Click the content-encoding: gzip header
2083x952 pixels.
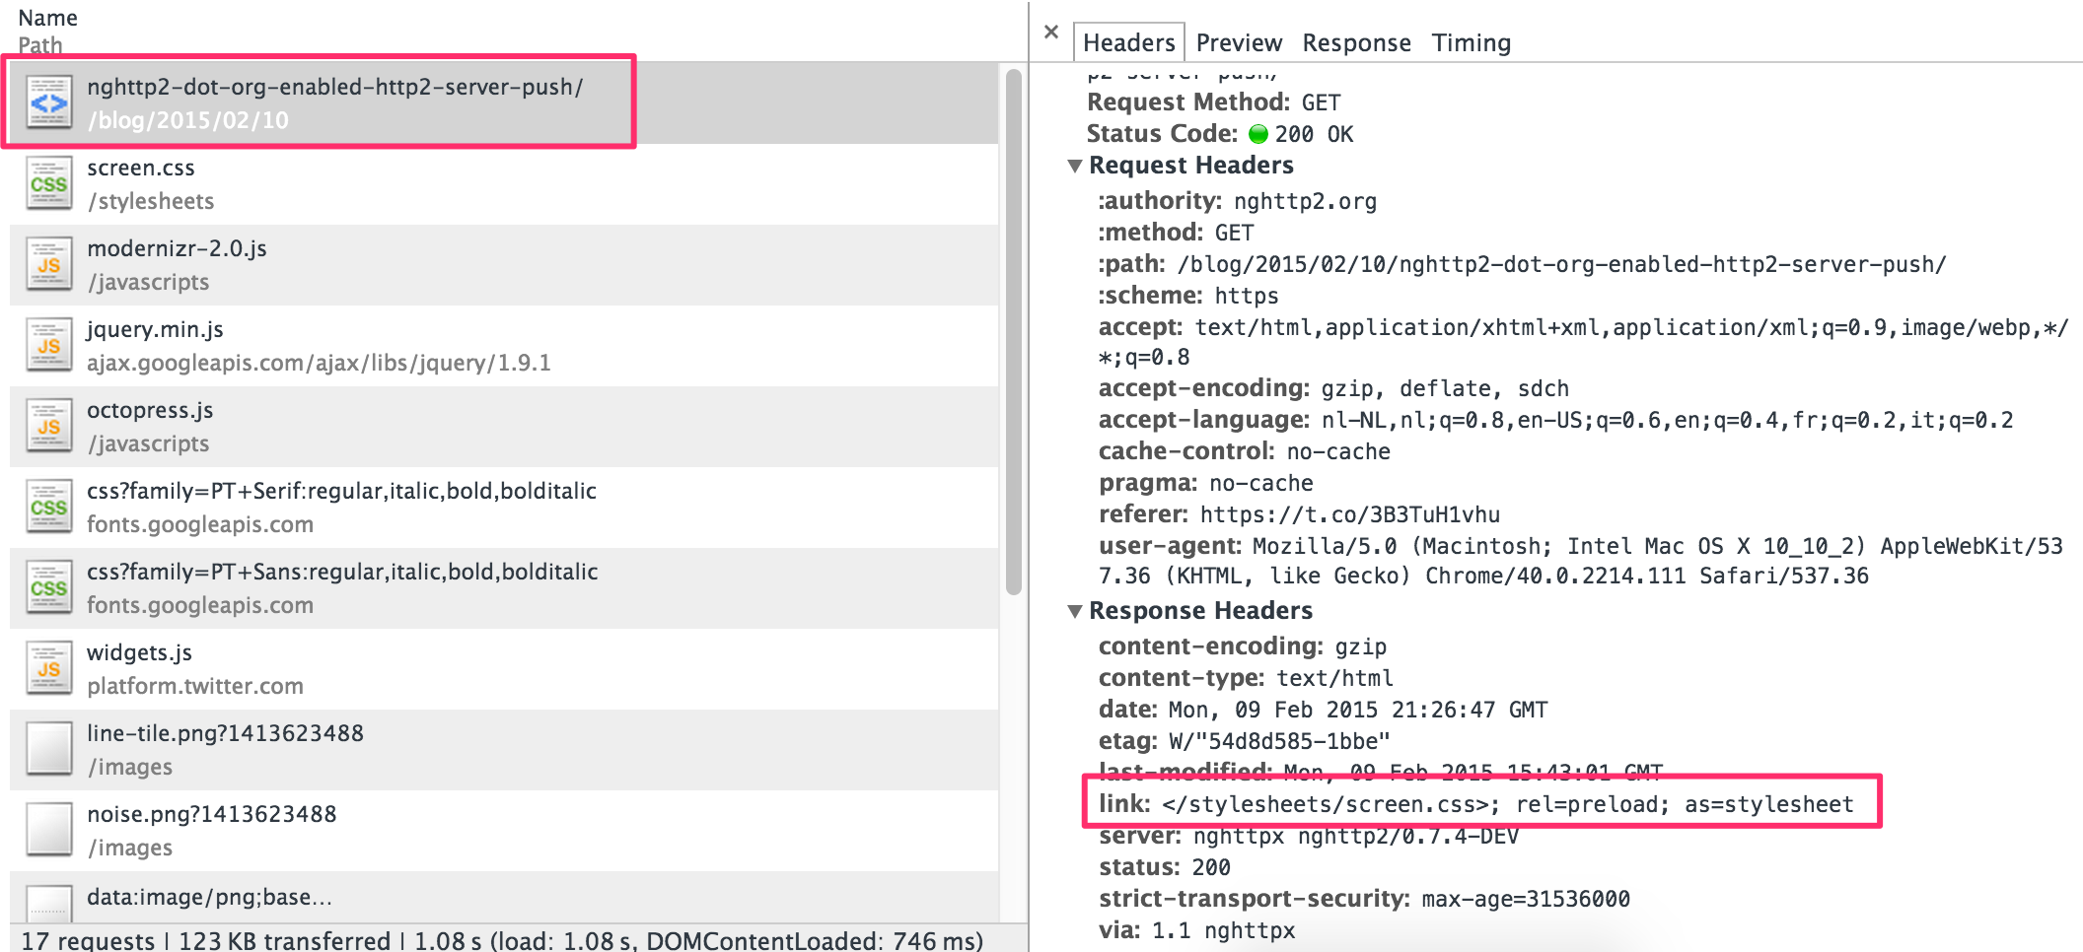1242,646
